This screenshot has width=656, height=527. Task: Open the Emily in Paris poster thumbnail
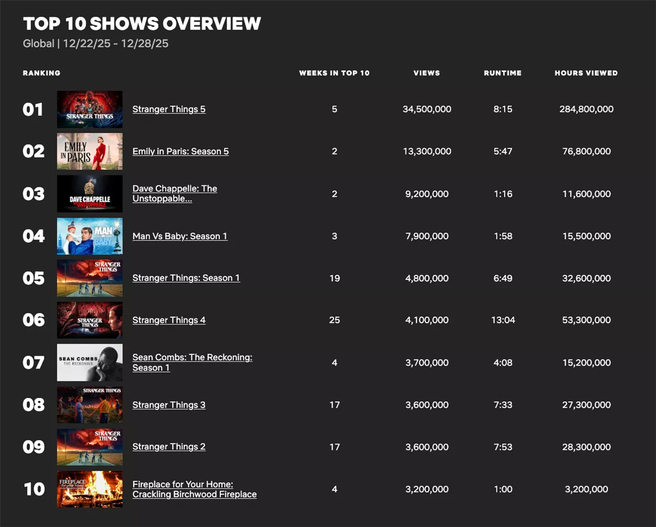[x=90, y=151]
